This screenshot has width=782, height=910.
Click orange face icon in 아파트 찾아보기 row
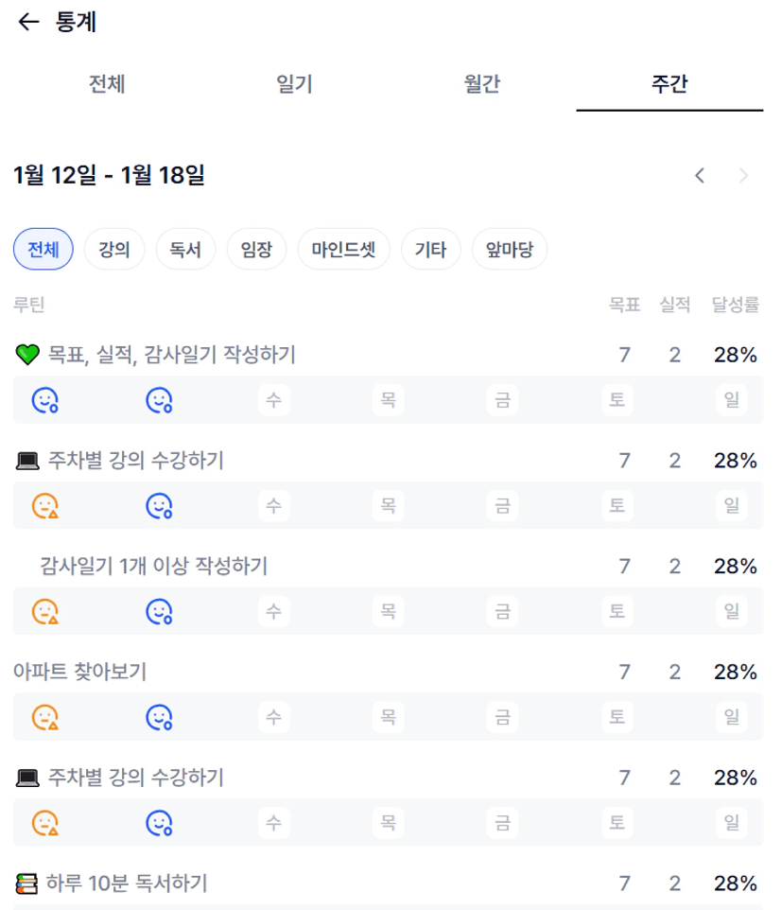coord(44,717)
